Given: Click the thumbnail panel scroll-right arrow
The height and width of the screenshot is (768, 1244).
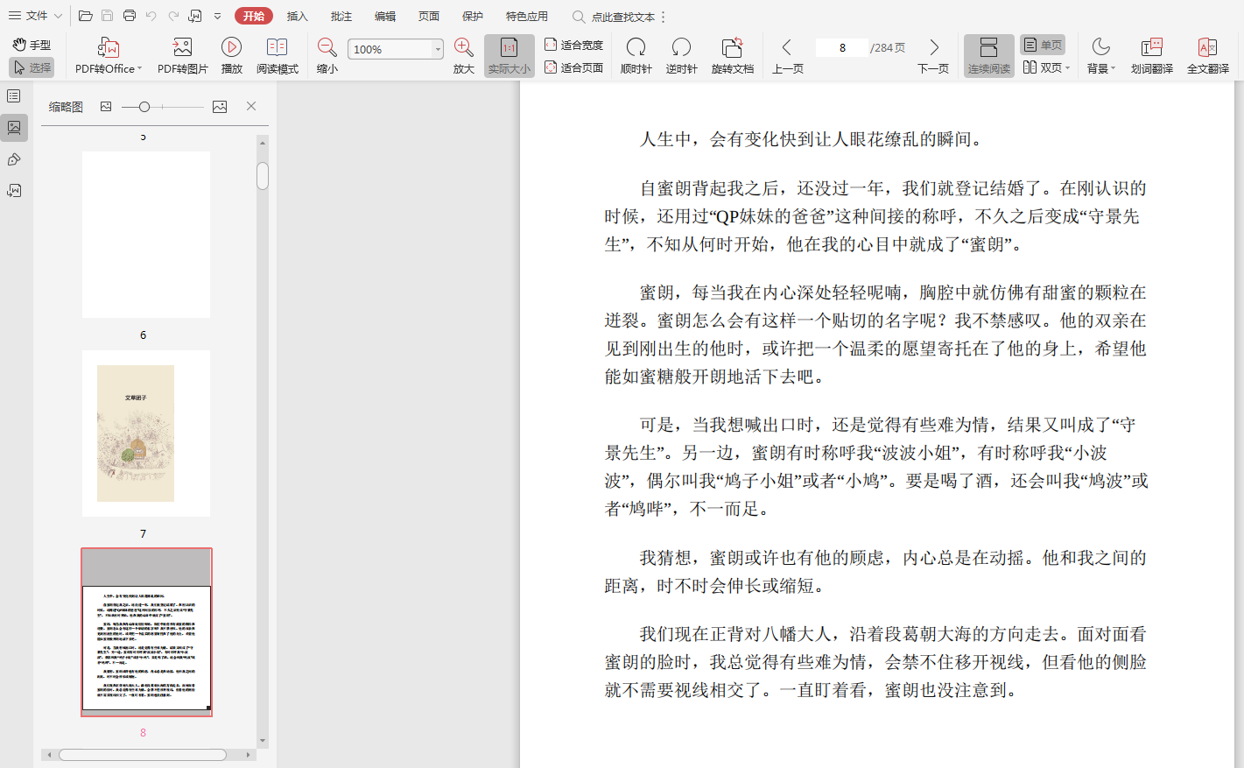Looking at the screenshot, I should tap(249, 755).
